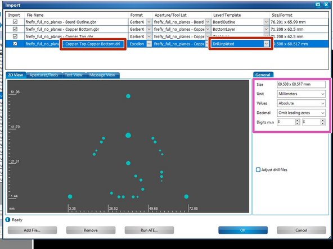Open Excellon format dropdown in selected row
This screenshot has height=249, width=333.
tap(149, 44)
